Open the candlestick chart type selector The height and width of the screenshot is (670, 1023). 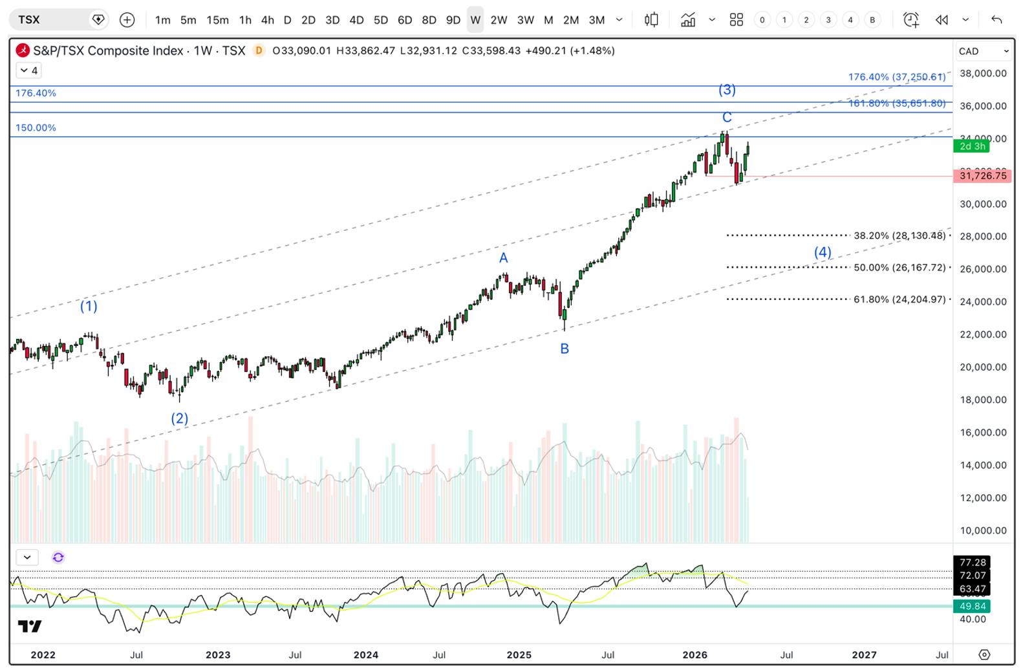click(651, 19)
